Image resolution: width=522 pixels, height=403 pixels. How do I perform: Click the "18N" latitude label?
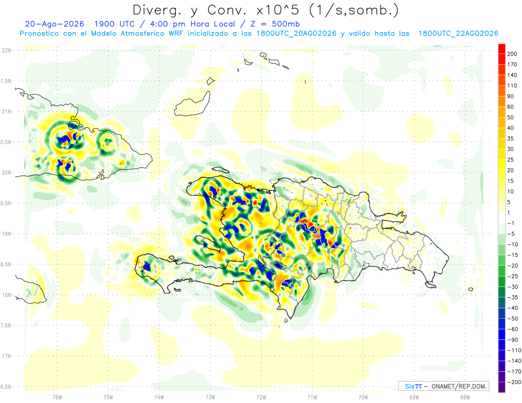(7, 295)
